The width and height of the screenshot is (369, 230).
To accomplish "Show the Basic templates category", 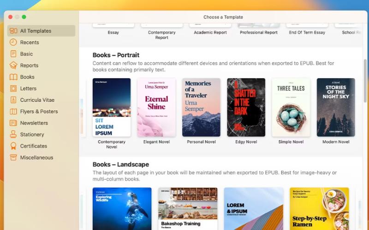I will pos(26,54).
